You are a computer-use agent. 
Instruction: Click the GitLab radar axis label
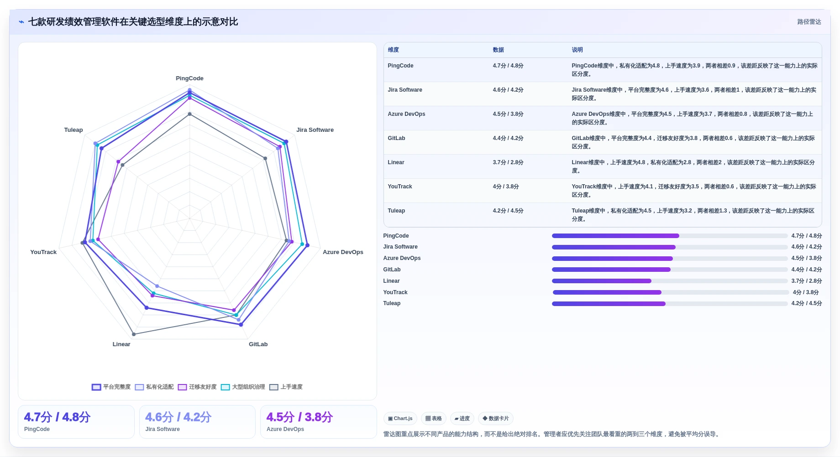(x=258, y=344)
